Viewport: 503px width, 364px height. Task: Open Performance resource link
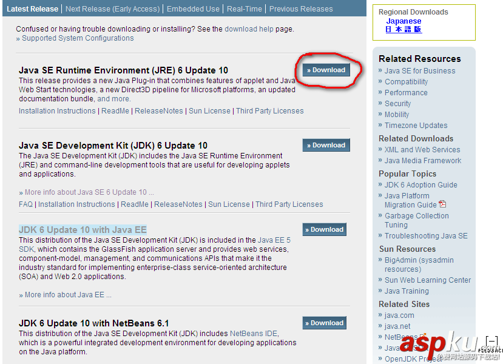pos(406,93)
